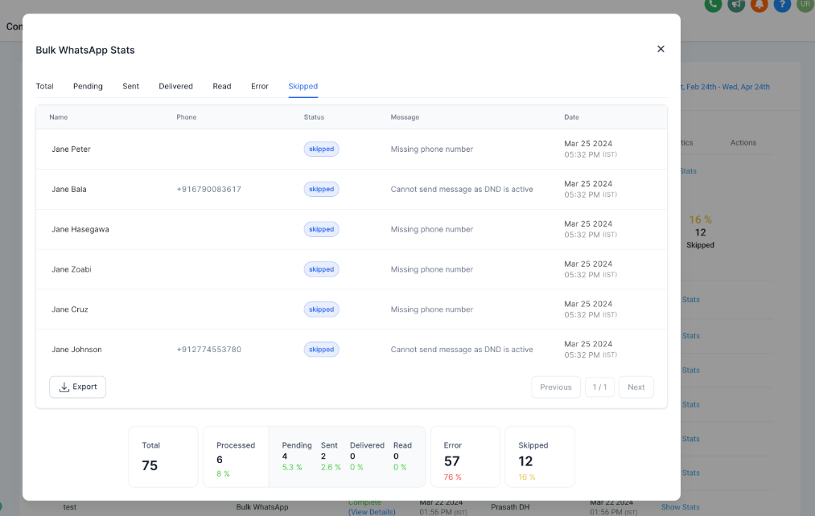Click the Message column header
The width and height of the screenshot is (815, 516).
tap(405, 117)
